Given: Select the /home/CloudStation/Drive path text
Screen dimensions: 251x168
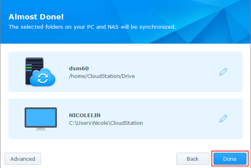Looking at the screenshot, I should (102, 76).
